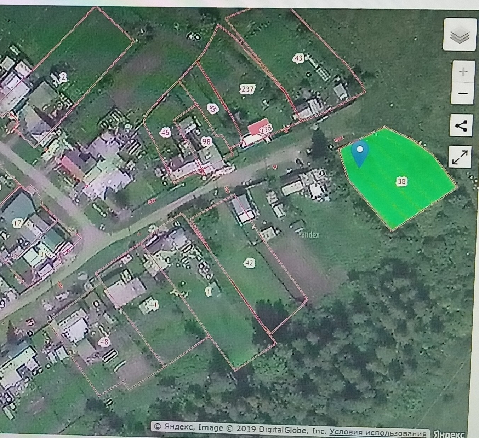Screen dimensions: 479x438
Task: Click the blue location pin marker
Action: [360, 154]
